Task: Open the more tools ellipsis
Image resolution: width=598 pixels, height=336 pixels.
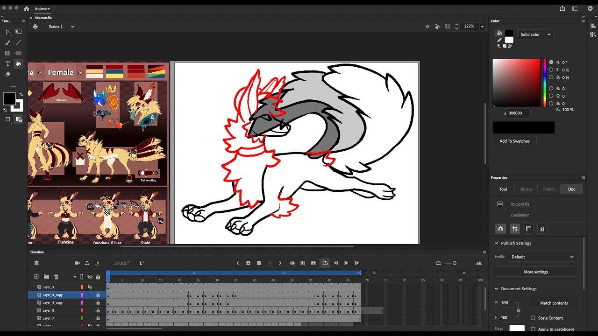Action: point(13,86)
